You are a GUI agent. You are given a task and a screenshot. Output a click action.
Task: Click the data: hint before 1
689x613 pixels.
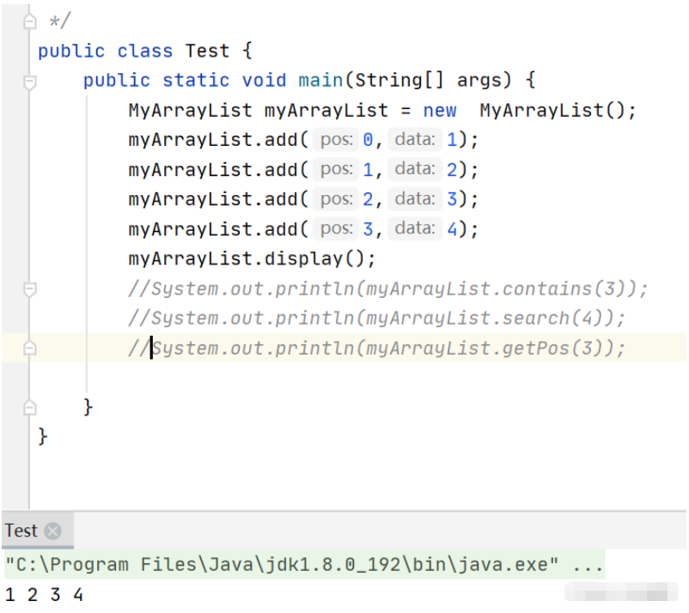[415, 140]
